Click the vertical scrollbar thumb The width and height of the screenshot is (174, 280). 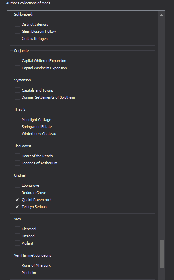[162, 254]
